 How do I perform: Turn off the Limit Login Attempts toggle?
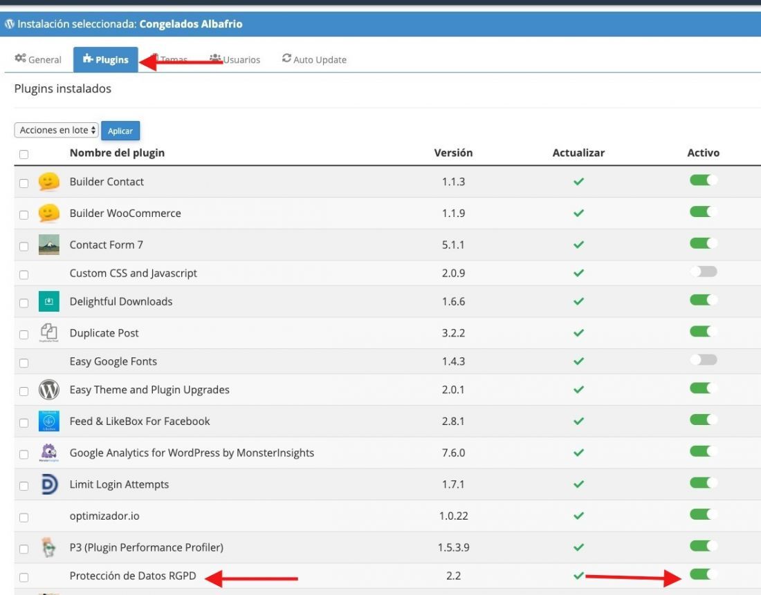(x=704, y=482)
